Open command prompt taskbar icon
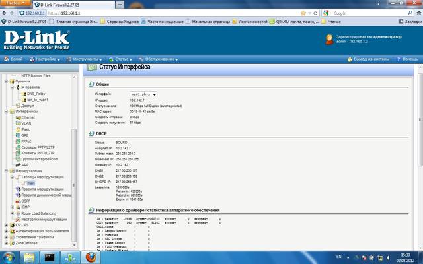 (50, 257)
